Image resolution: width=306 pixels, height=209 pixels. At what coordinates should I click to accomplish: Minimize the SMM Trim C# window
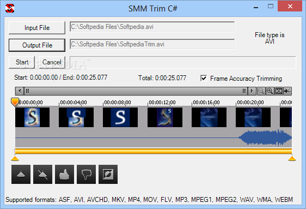point(256,8)
